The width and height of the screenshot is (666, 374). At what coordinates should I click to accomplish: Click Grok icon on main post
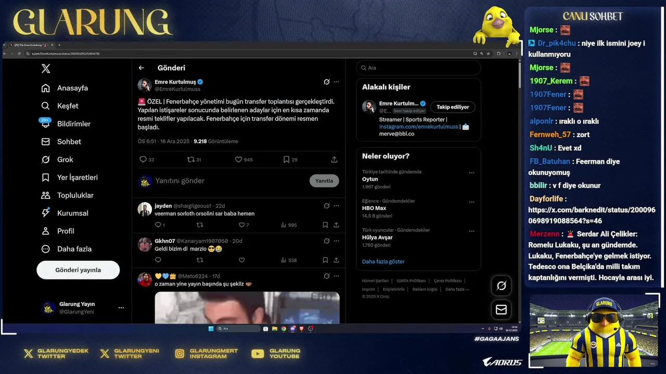[326, 82]
